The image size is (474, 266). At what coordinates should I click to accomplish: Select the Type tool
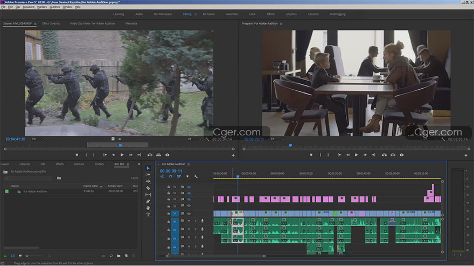click(x=148, y=215)
